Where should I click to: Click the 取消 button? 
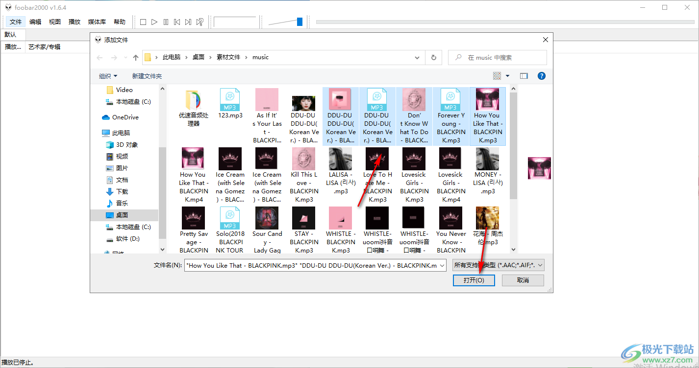pos(523,280)
